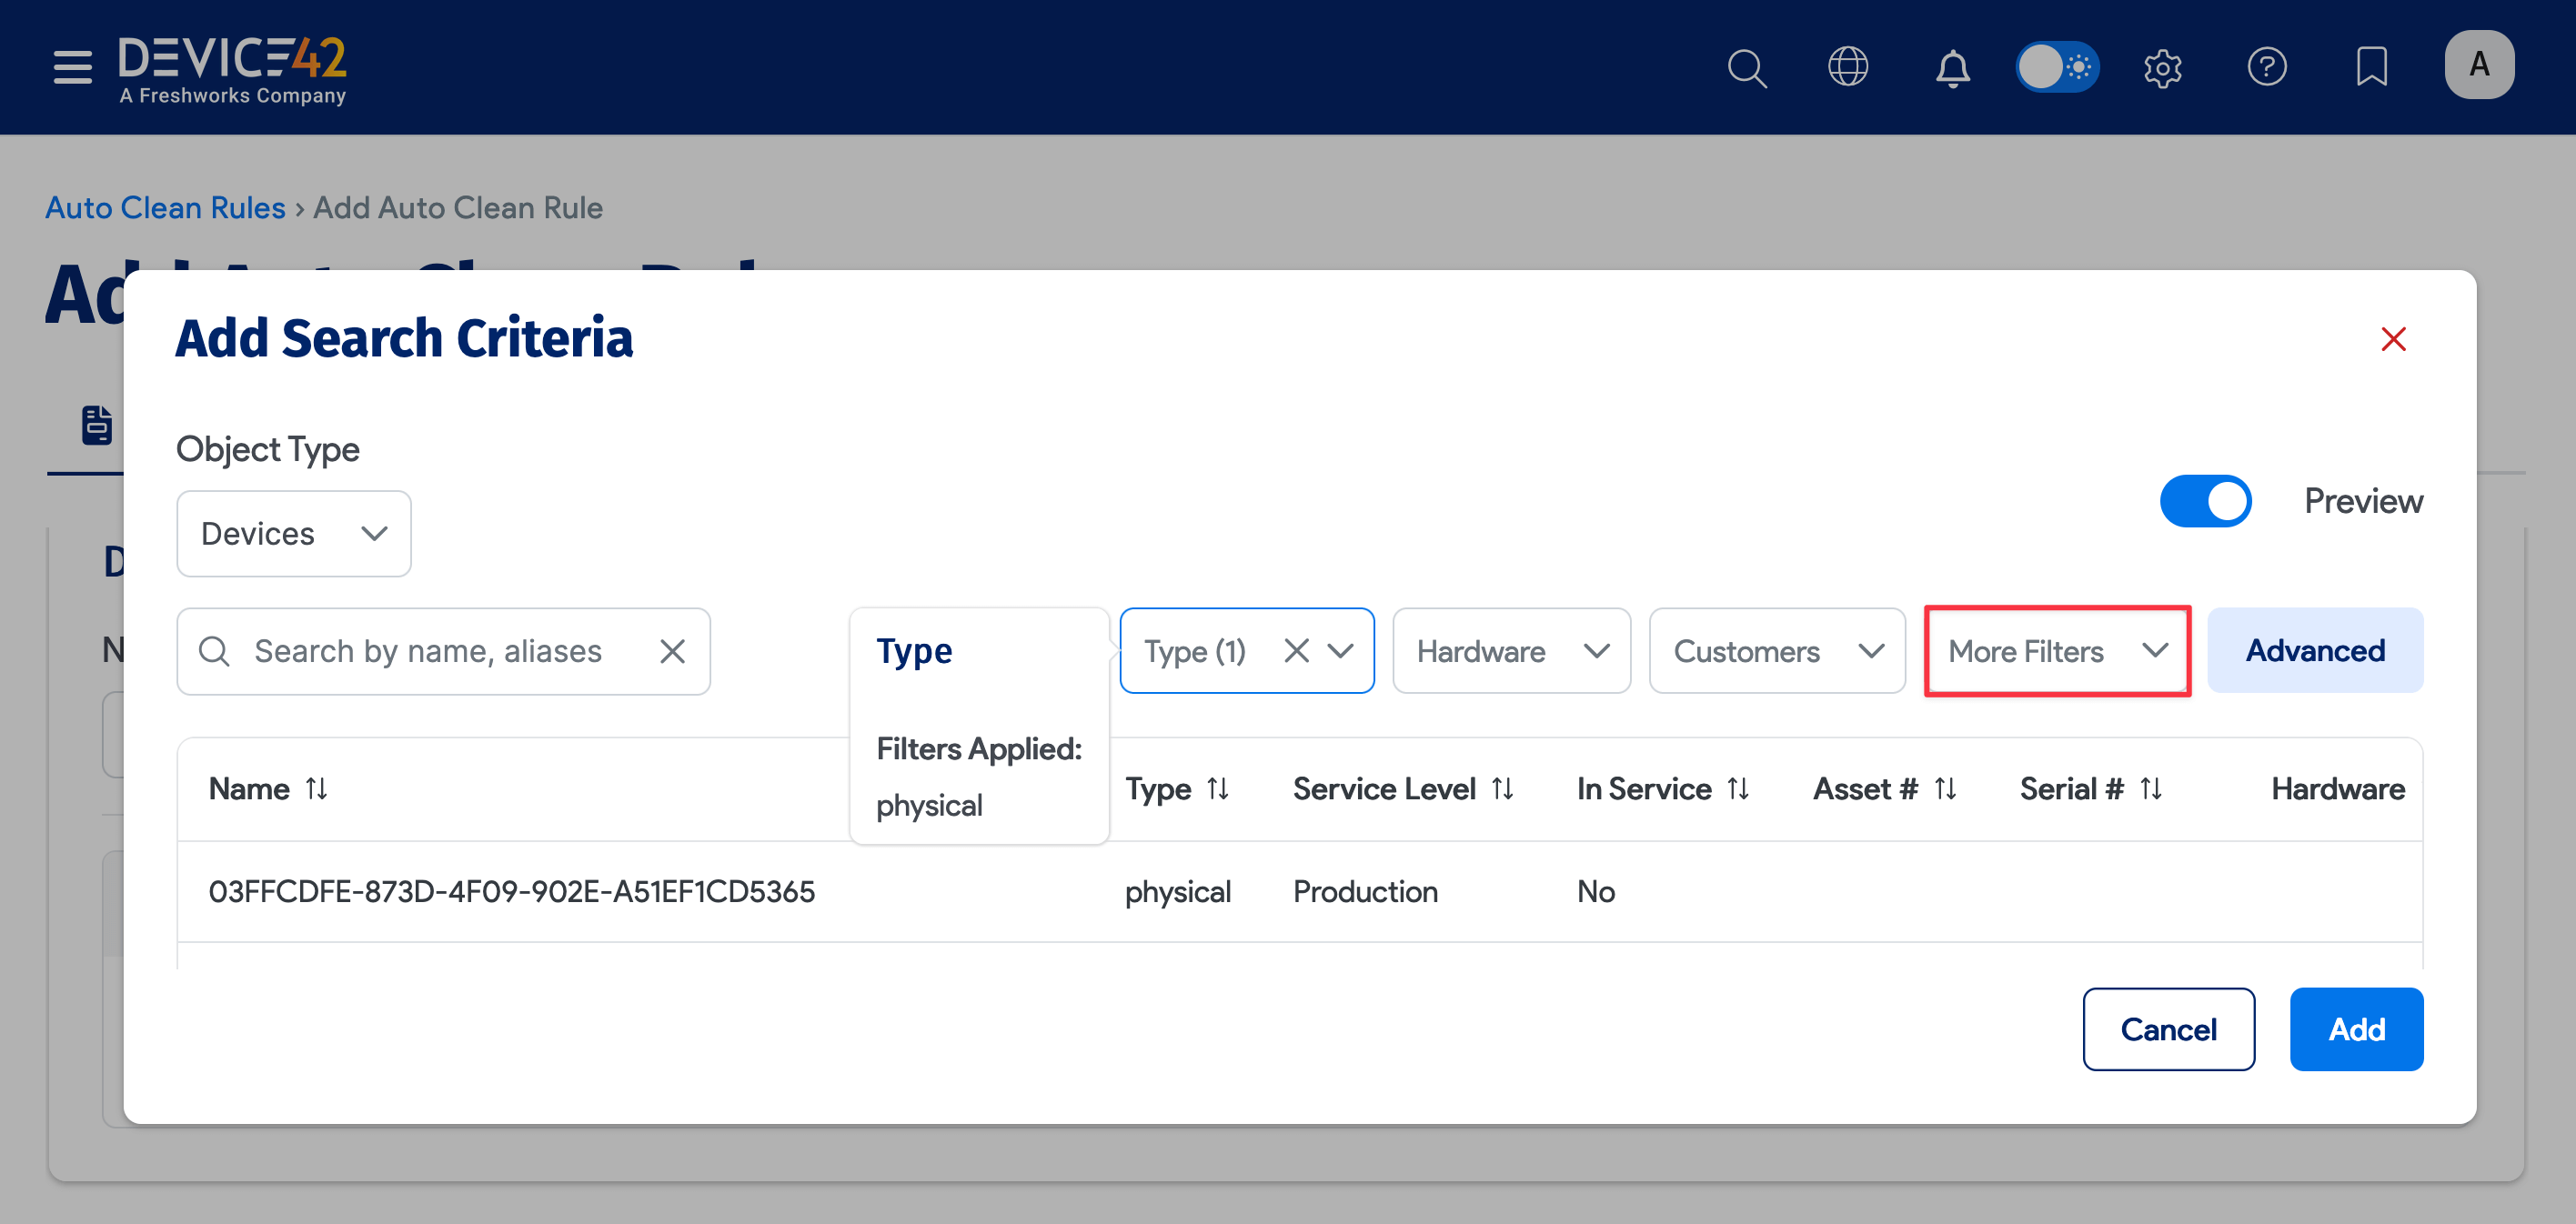Clear the Type filter selection
Viewport: 2576px width, 1224px height.
pyautogui.click(x=1296, y=651)
